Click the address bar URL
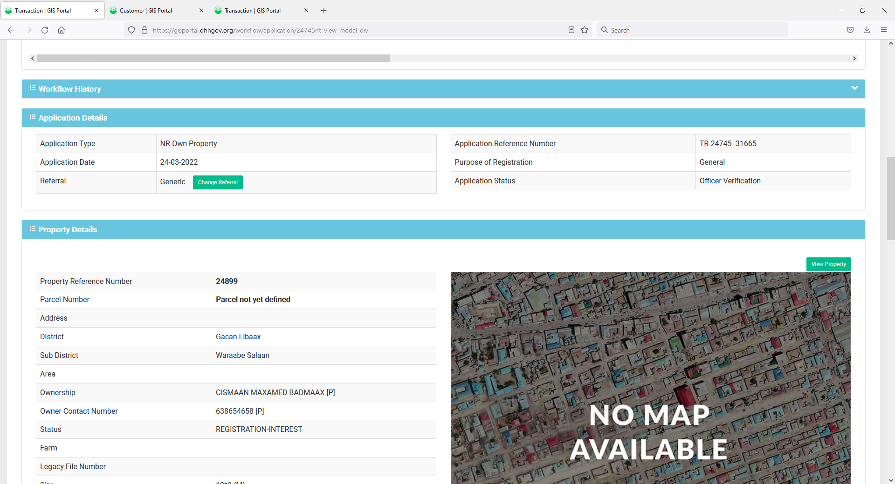Viewport: 895px width, 484px height. click(x=261, y=30)
